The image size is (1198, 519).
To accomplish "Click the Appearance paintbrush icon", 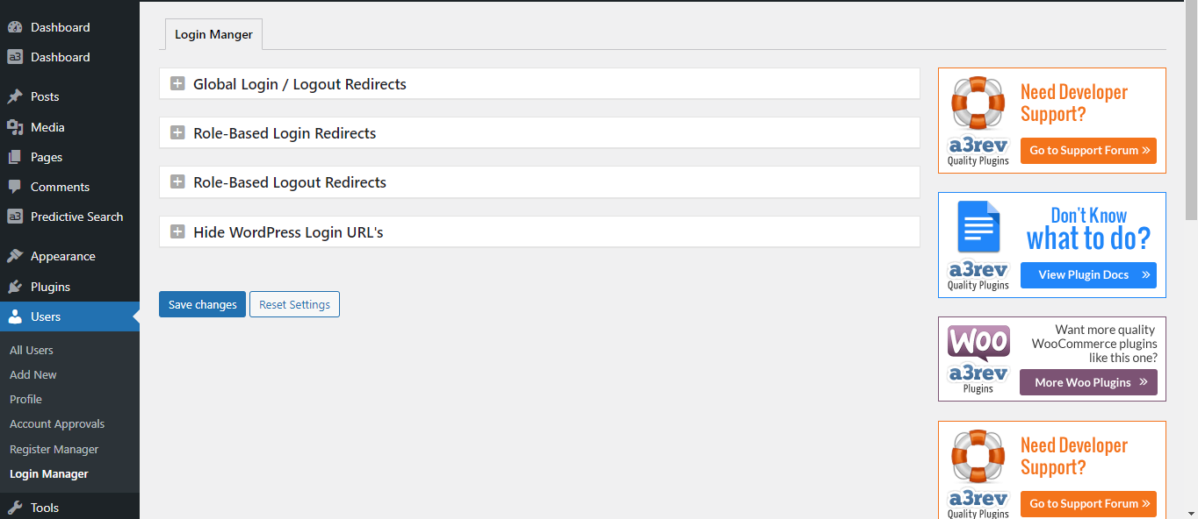I will 15,256.
